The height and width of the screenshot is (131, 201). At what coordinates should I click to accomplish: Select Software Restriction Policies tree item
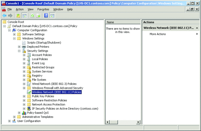[x=50, y=100]
